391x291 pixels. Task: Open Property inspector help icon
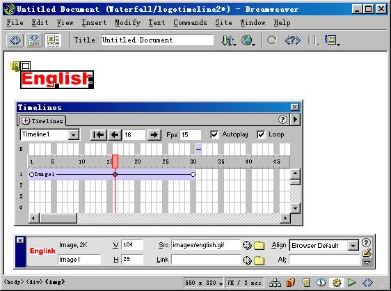[366, 242]
